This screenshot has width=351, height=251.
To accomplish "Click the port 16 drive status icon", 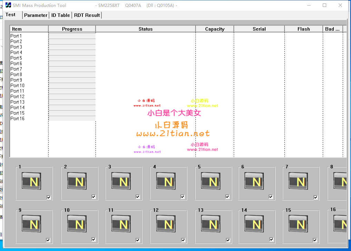I will click(x=340, y=223).
